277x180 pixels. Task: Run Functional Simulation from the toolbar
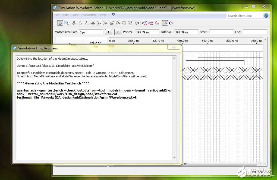(x=144, y=23)
